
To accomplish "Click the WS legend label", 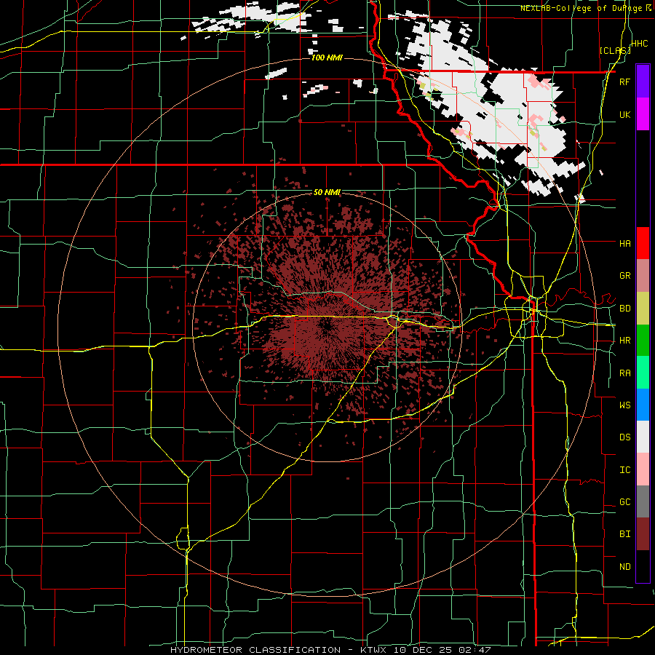I will click(624, 405).
